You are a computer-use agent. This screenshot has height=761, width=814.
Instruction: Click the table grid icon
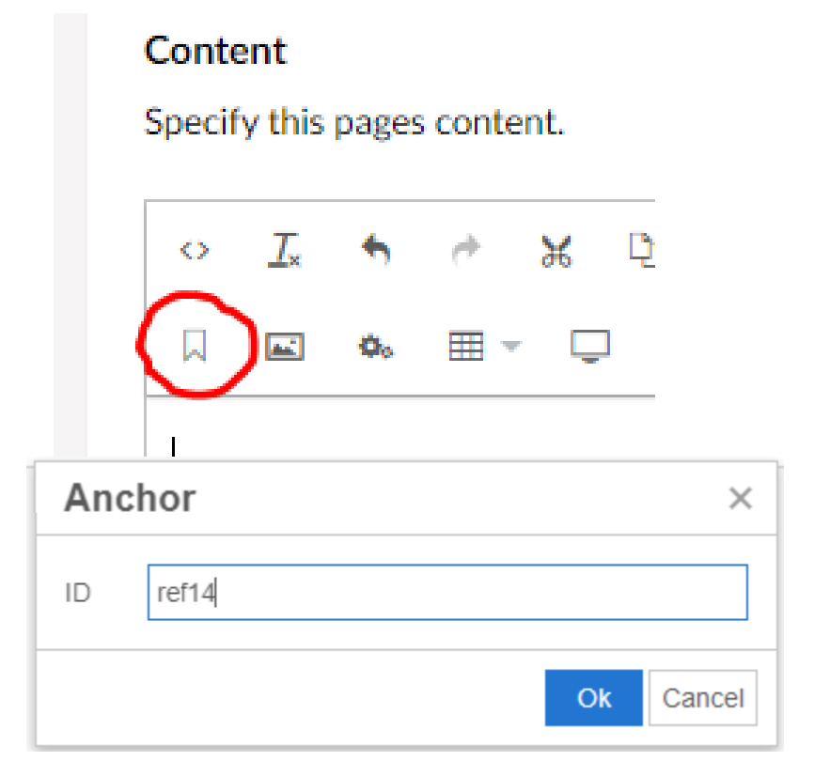(x=466, y=347)
